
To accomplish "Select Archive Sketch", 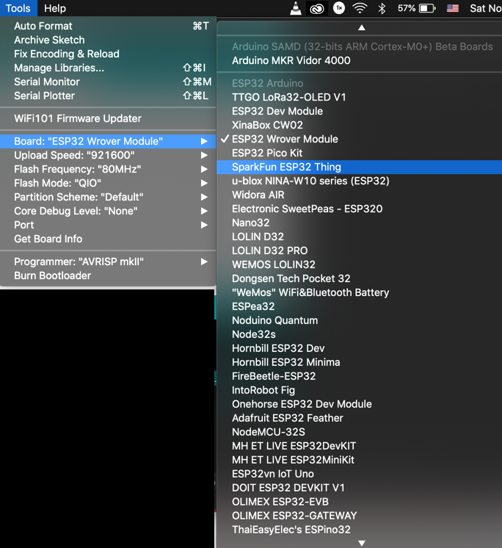I will click(108, 40).
